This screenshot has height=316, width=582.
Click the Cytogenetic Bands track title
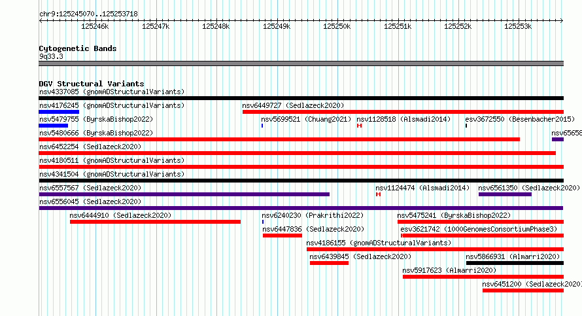coord(78,48)
